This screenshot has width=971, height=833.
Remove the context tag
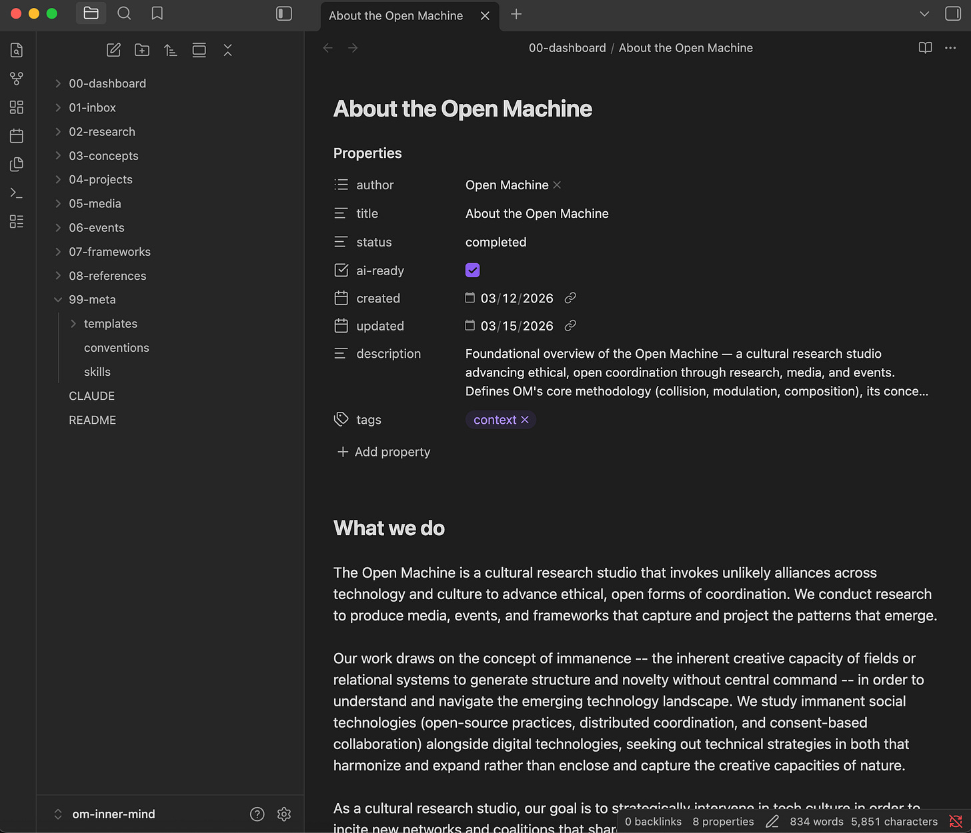click(525, 419)
